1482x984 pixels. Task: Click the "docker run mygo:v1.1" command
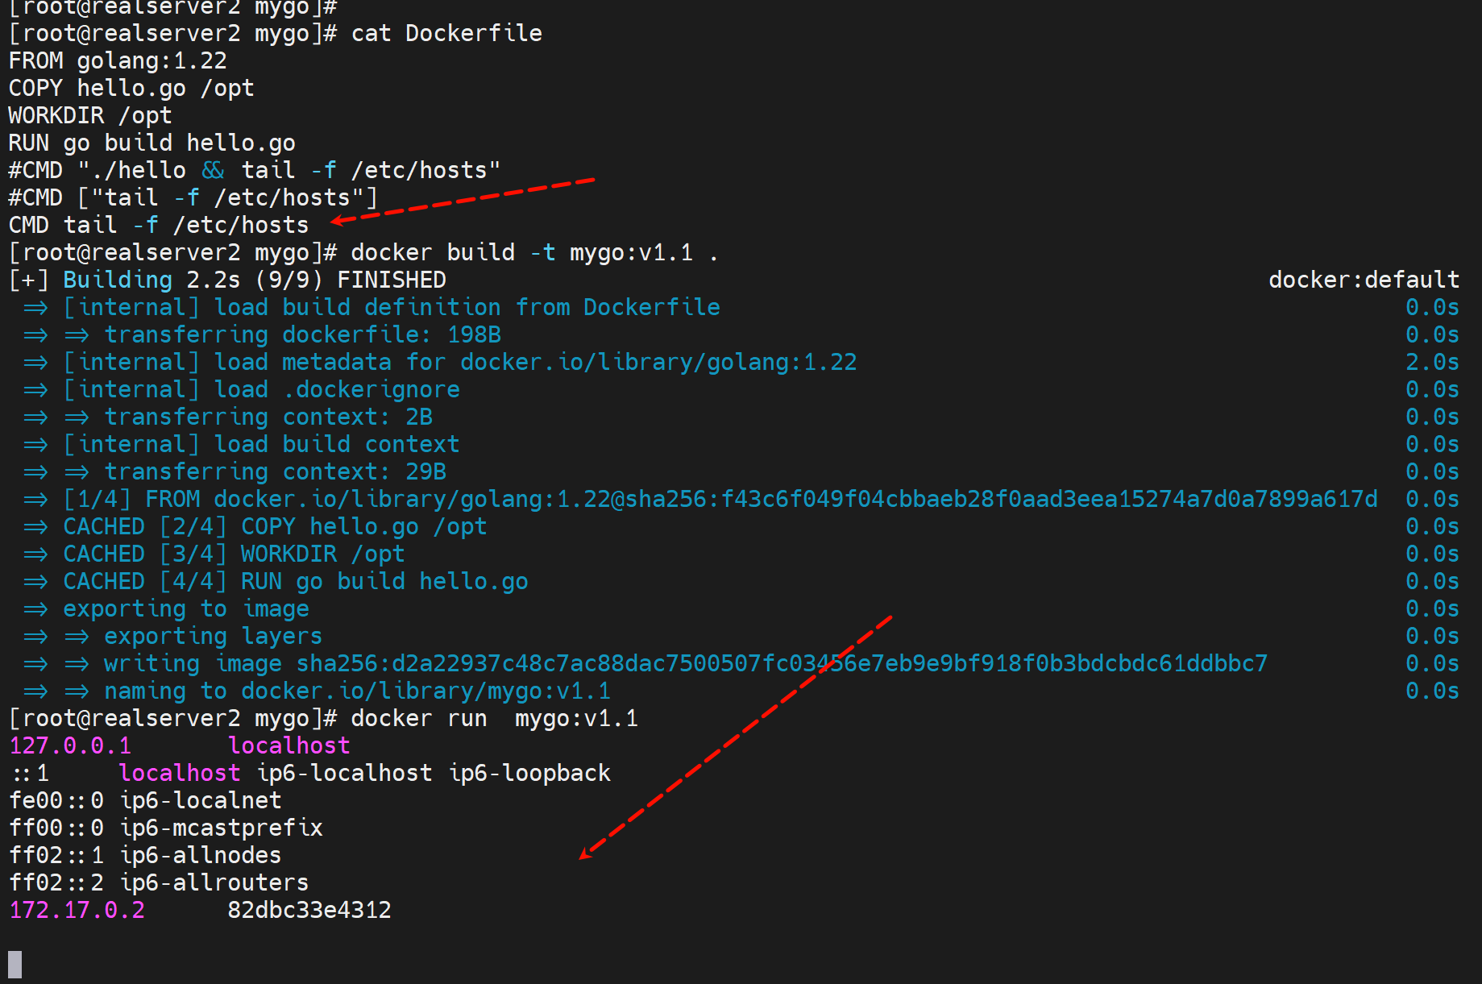494,719
